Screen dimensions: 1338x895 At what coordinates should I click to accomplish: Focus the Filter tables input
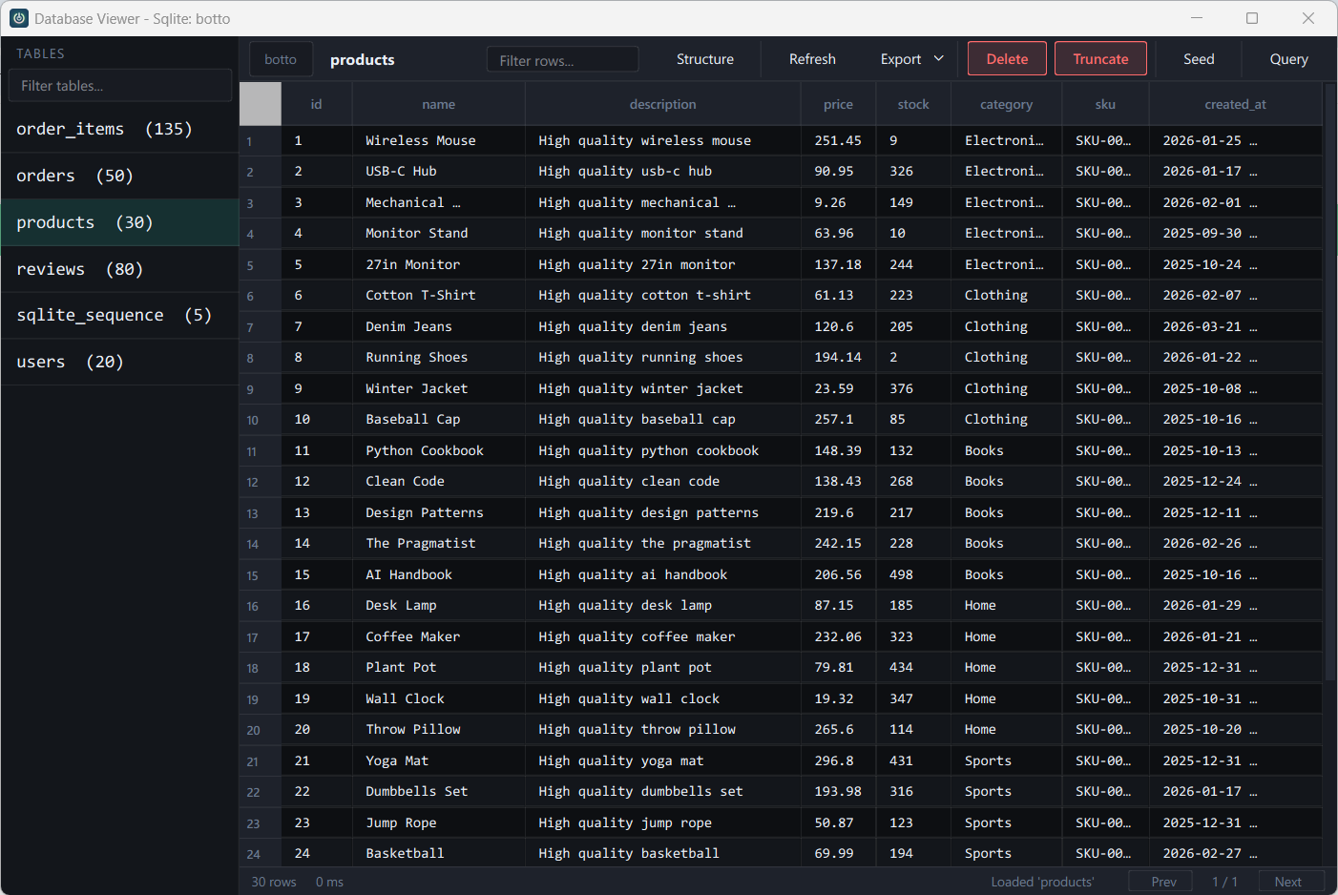click(x=120, y=86)
